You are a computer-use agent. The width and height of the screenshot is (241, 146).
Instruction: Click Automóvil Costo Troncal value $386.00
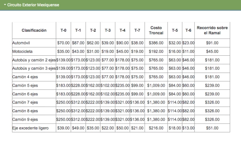tap(156, 43)
